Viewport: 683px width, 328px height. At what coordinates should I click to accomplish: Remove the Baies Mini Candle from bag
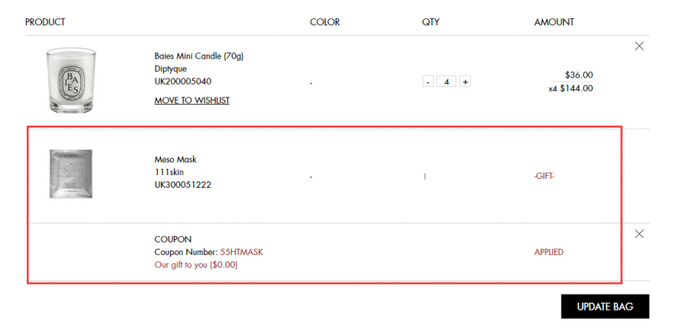[639, 46]
